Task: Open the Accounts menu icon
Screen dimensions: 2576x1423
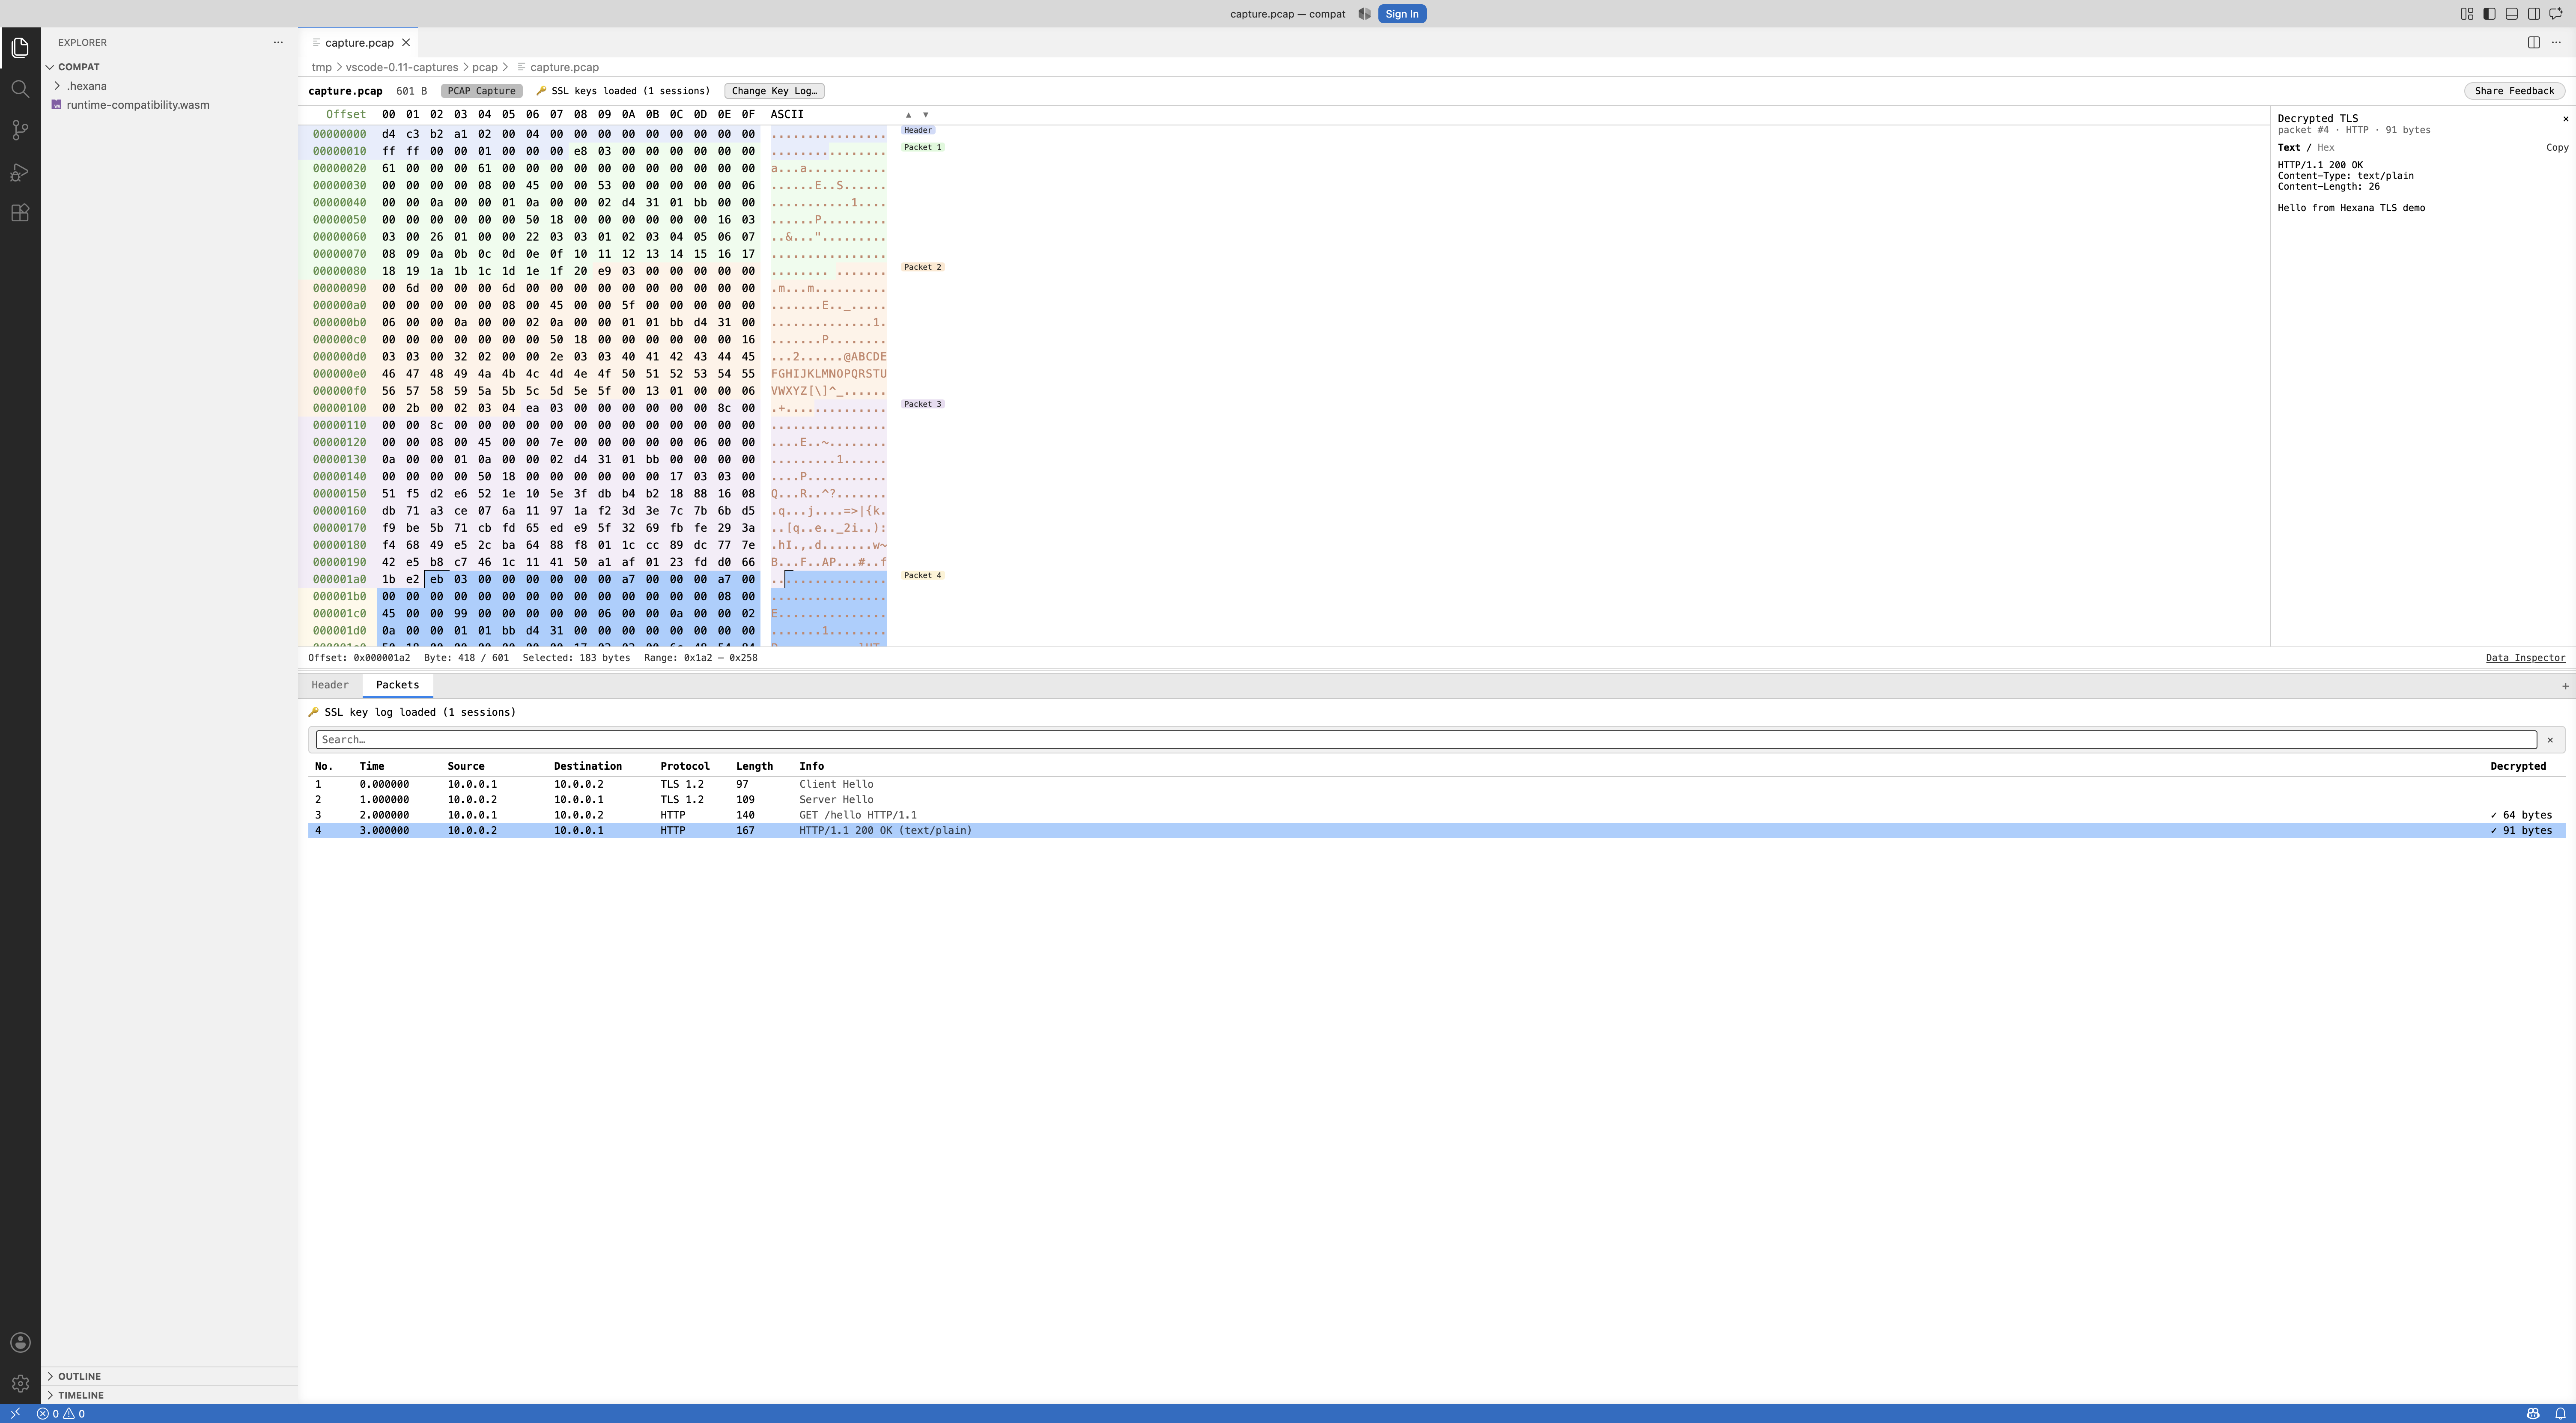Action: [x=20, y=1343]
